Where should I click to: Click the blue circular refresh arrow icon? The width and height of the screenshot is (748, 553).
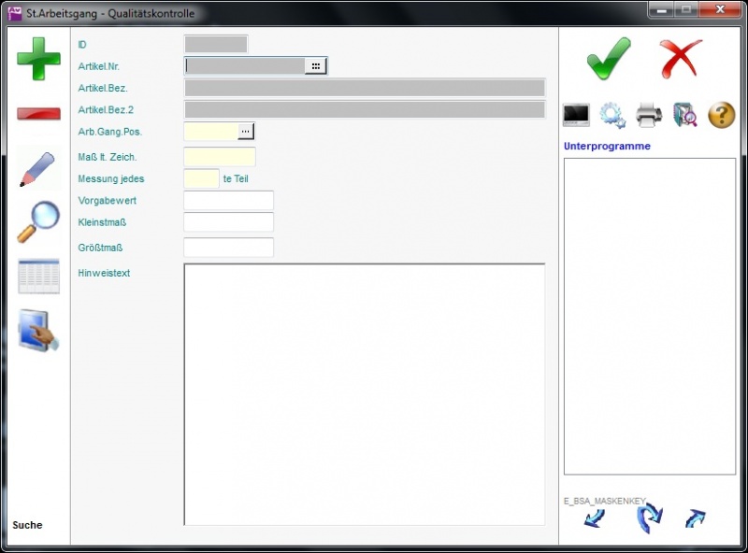click(x=649, y=518)
